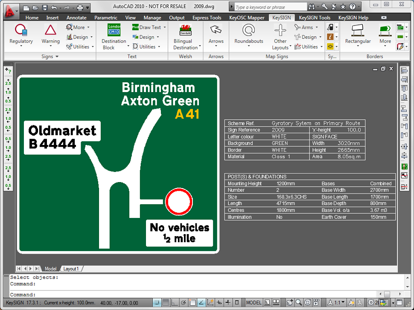Click the Workspace Switching gear icon
Image resolution: width=414 pixels, height=310 pixels.
371,303
